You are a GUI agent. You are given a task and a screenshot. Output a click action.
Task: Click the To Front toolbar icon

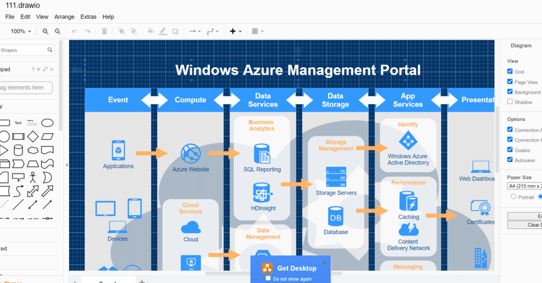121,31
